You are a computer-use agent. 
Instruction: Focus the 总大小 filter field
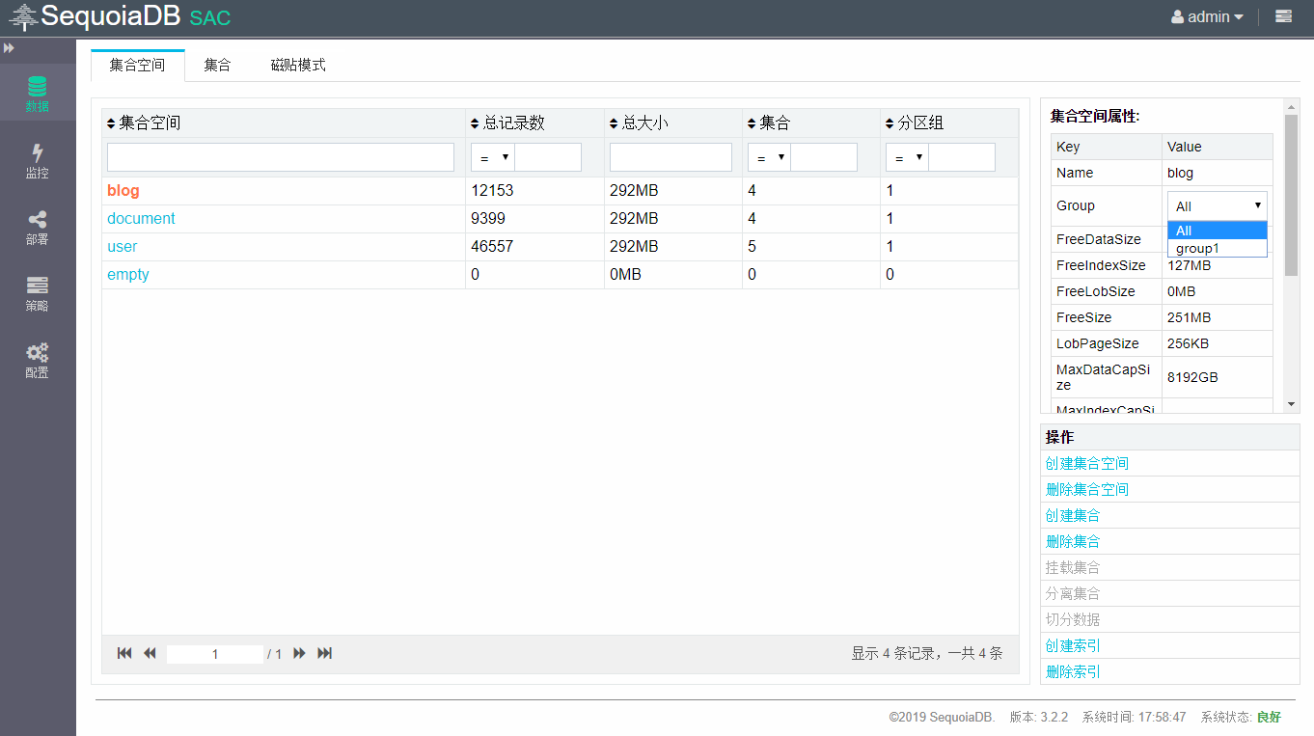pyautogui.click(x=671, y=157)
